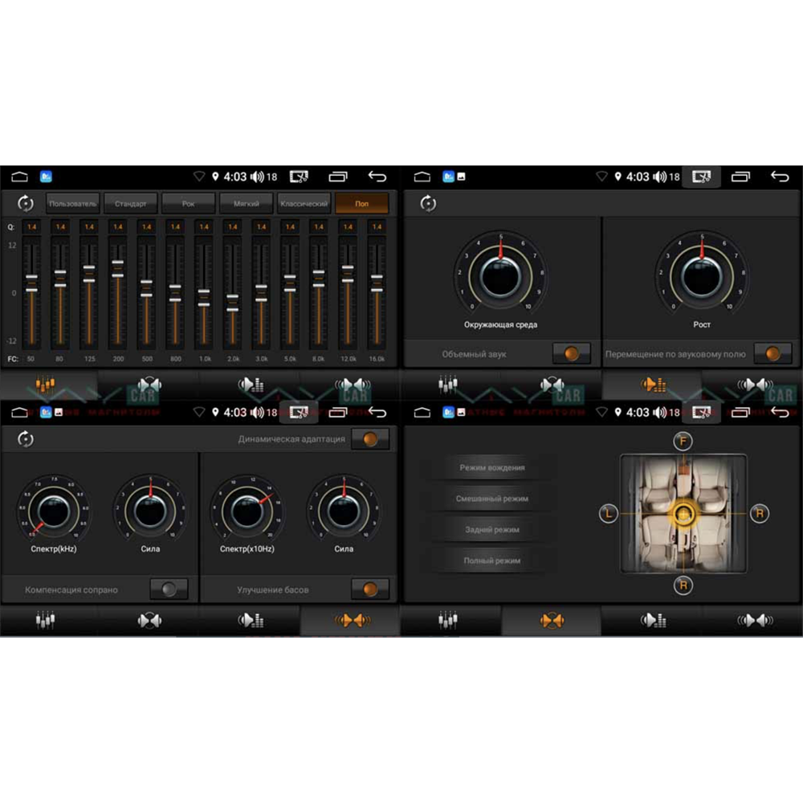Open the balance tab on the seat balance screen
The width and height of the screenshot is (803, 803).
[552, 621]
